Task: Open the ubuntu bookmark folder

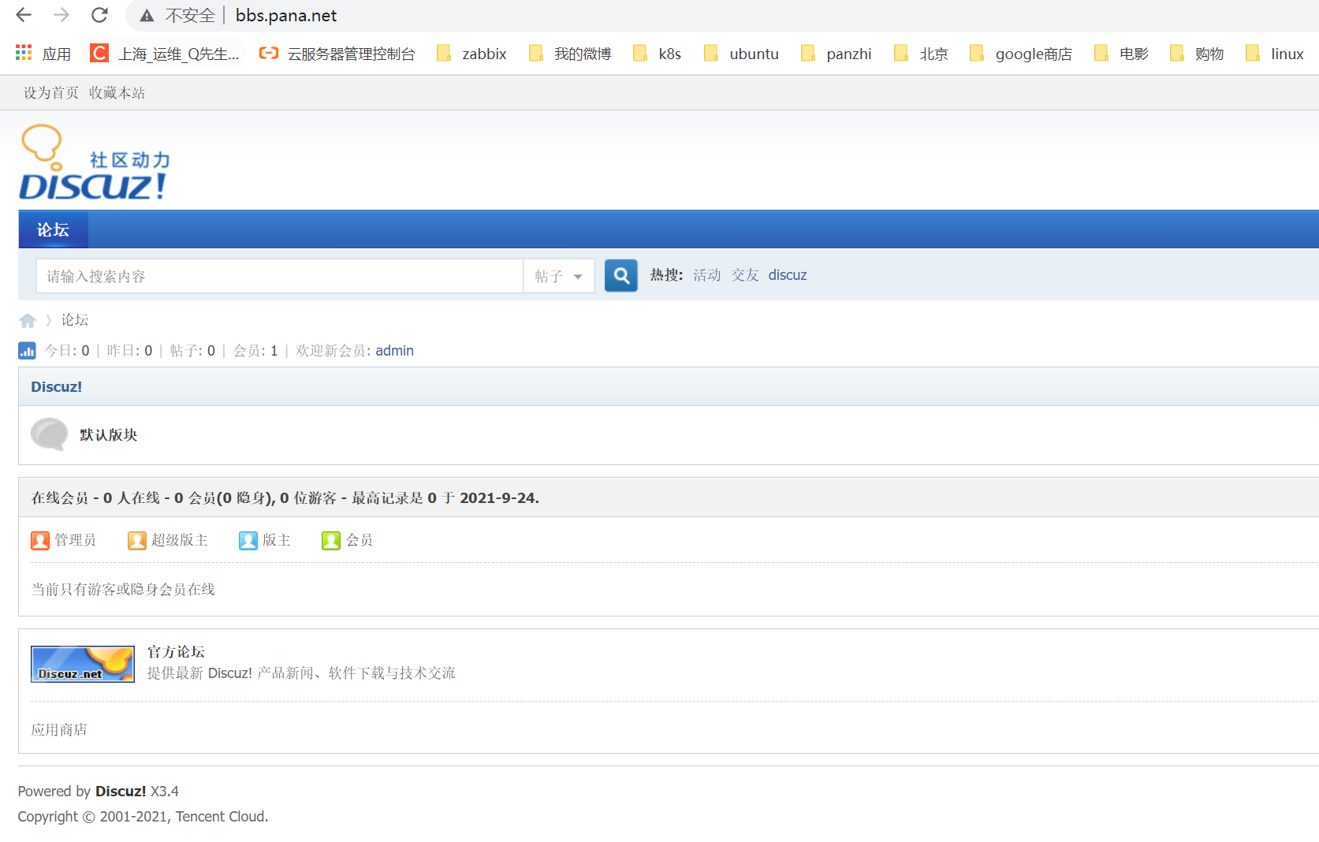Action: (x=741, y=54)
